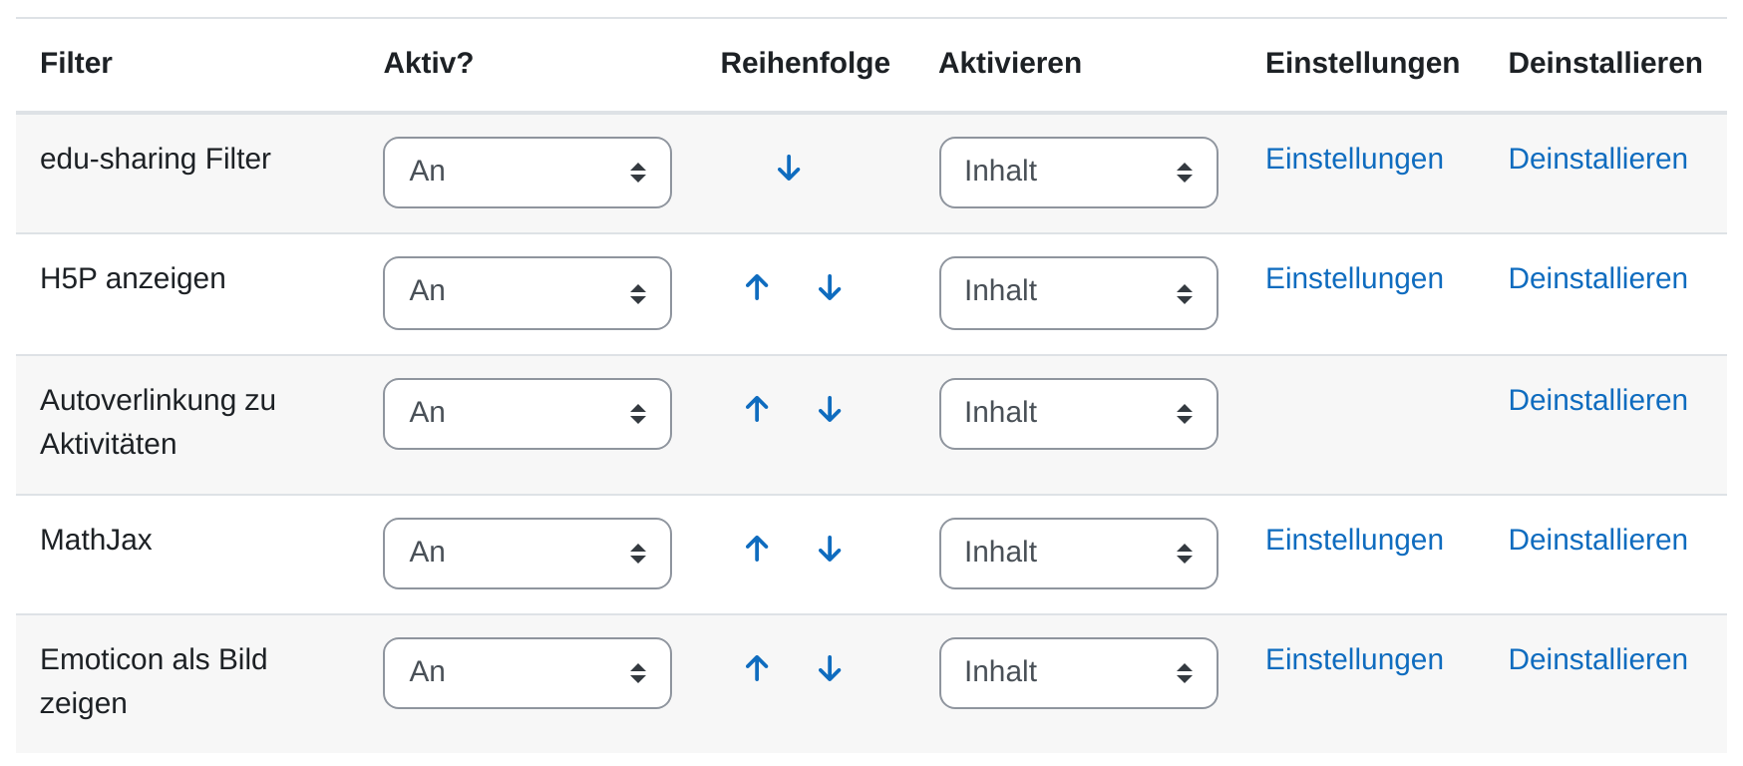1743x766 pixels.
Task: Move MathJax filter down
Action: coord(830,550)
